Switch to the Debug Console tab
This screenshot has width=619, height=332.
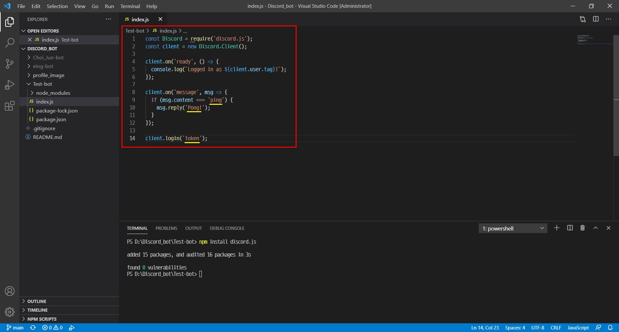(227, 228)
